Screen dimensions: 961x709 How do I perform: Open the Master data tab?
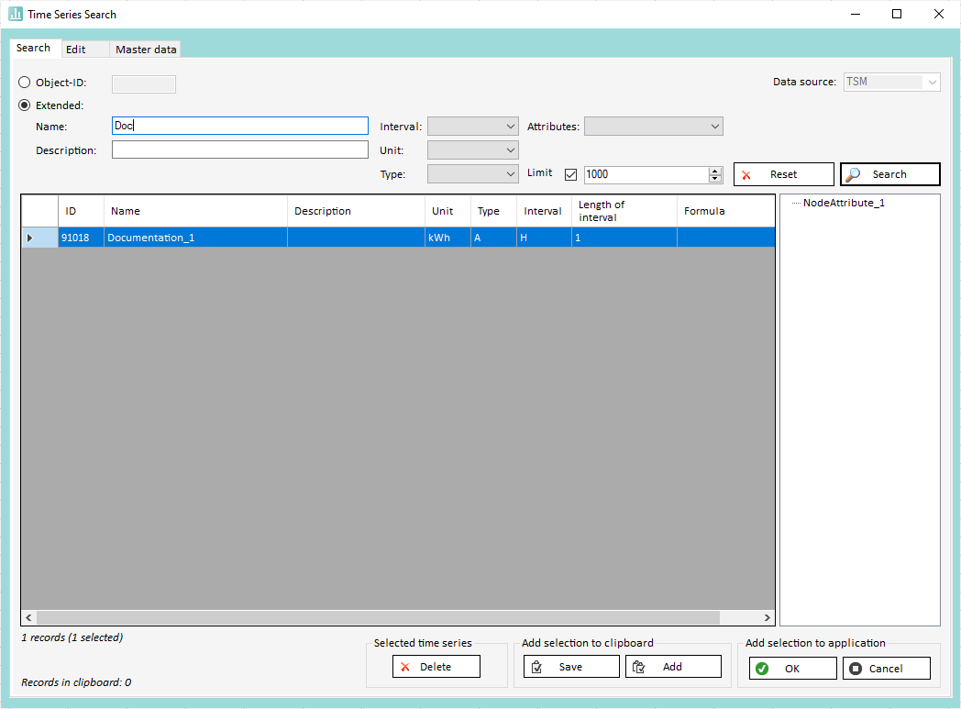click(146, 50)
